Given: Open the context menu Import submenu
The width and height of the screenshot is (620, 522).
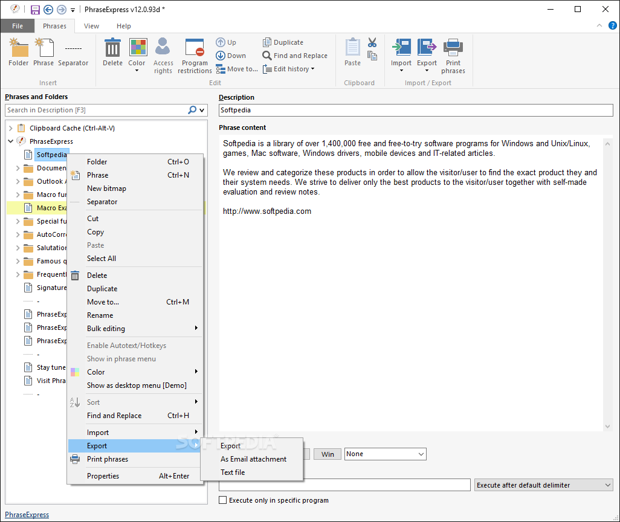Looking at the screenshot, I should 135,432.
